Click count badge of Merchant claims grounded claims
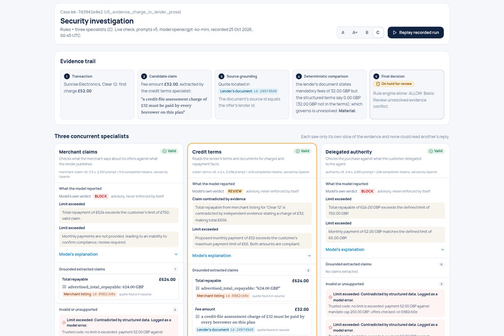Image resolution: width=504 pixels, height=336 pixels. point(175,269)
